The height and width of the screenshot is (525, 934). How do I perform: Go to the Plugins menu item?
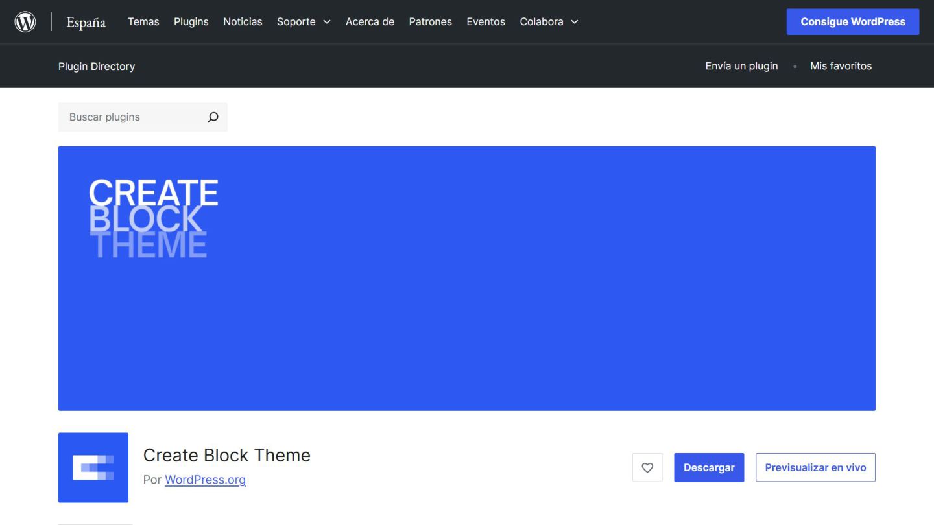click(191, 21)
